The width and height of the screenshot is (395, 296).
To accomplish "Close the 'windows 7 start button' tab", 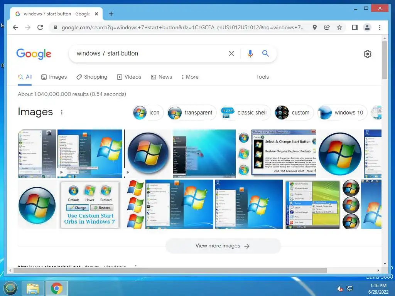I will click(x=96, y=14).
